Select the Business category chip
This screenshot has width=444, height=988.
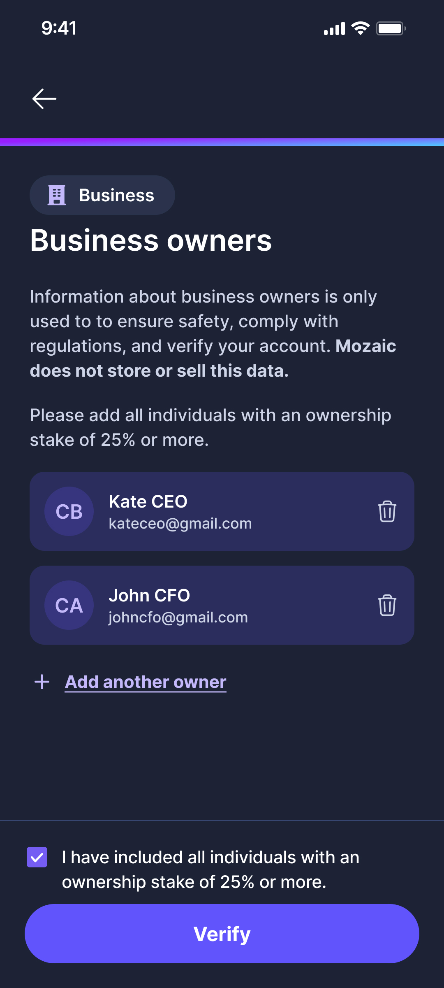(x=102, y=195)
